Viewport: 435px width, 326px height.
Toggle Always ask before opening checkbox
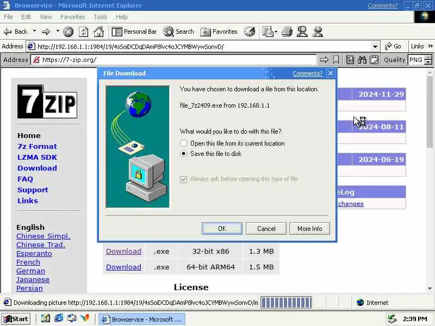[x=183, y=179]
